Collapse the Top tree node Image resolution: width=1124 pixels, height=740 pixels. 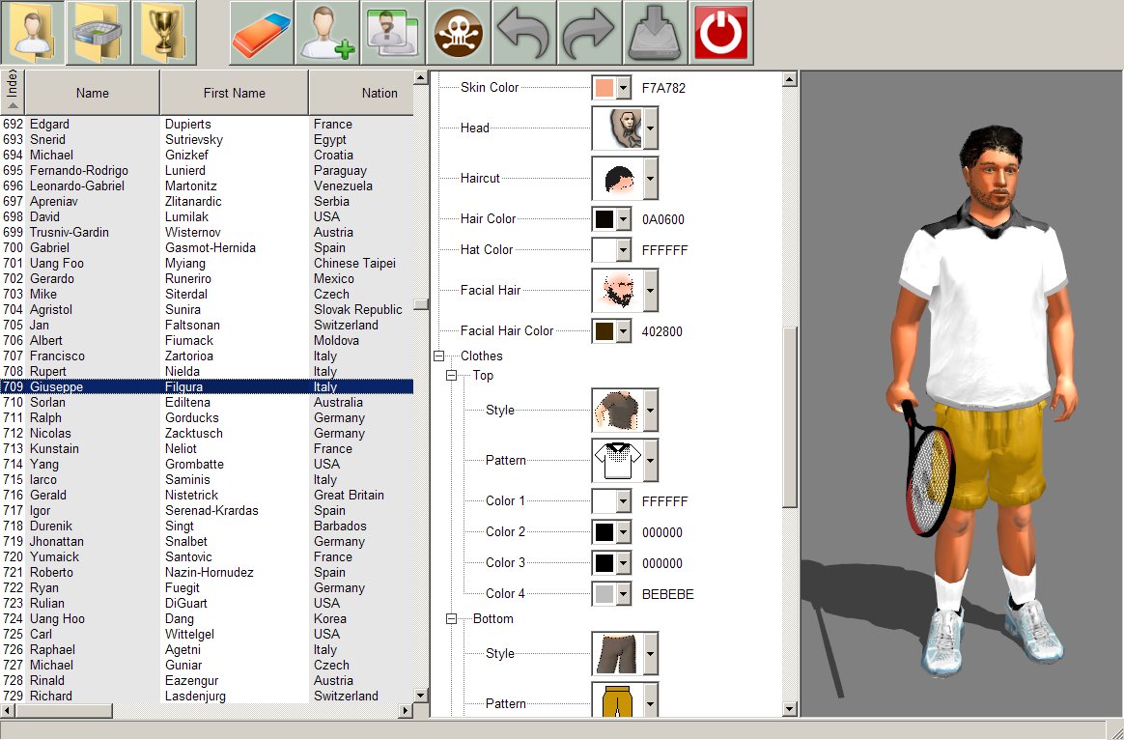(452, 375)
